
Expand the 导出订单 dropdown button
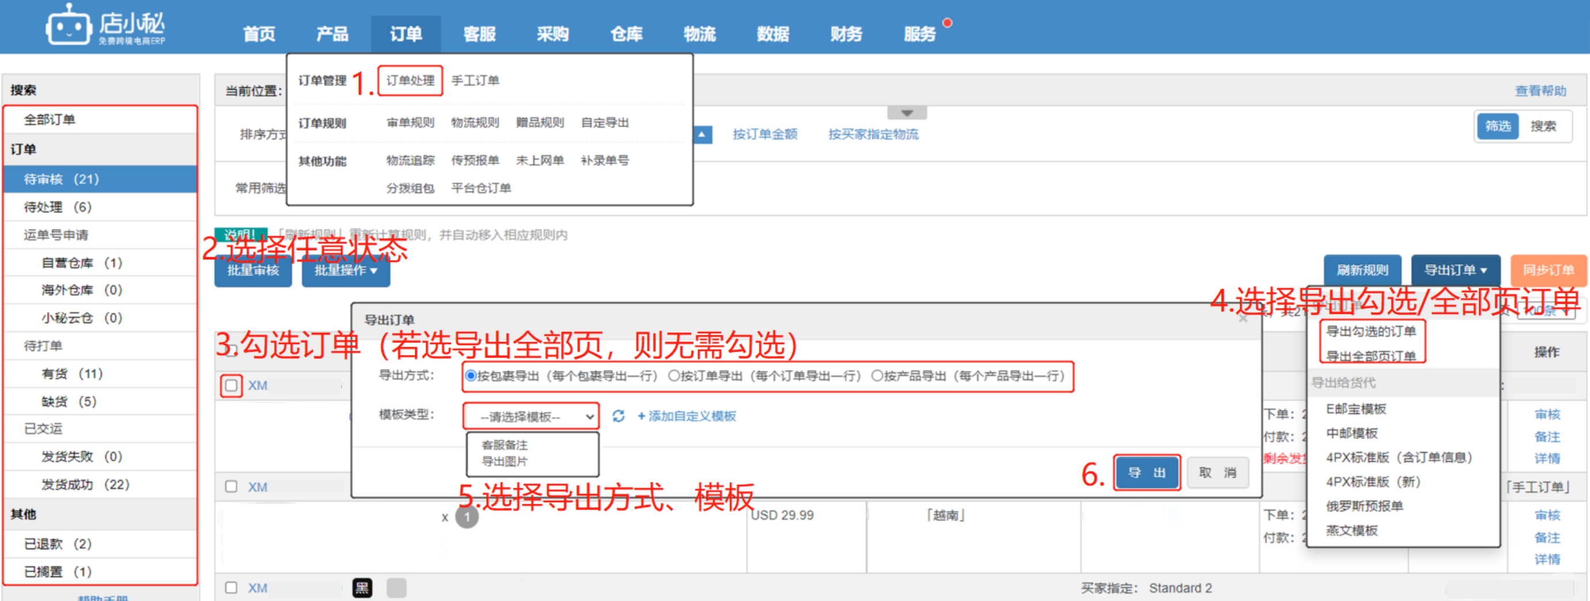[x=1455, y=270]
